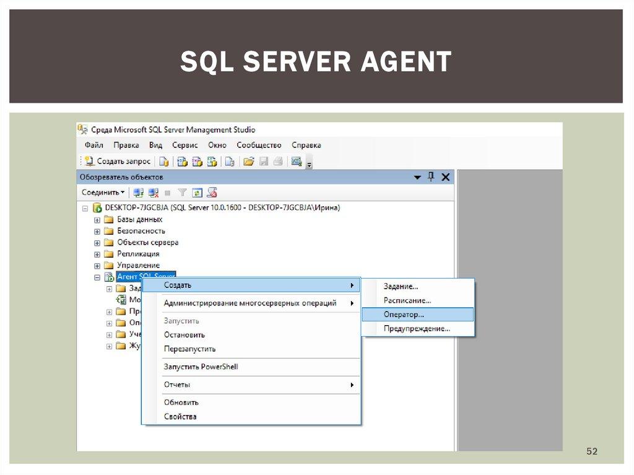Collapse the Агент SQL Server node

click(97, 277)
